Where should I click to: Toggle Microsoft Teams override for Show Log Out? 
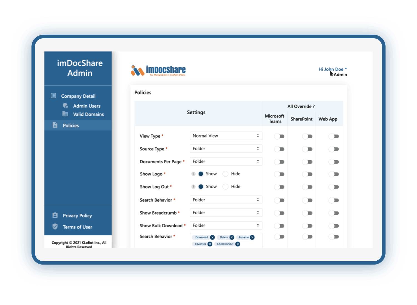click(279, 187)
